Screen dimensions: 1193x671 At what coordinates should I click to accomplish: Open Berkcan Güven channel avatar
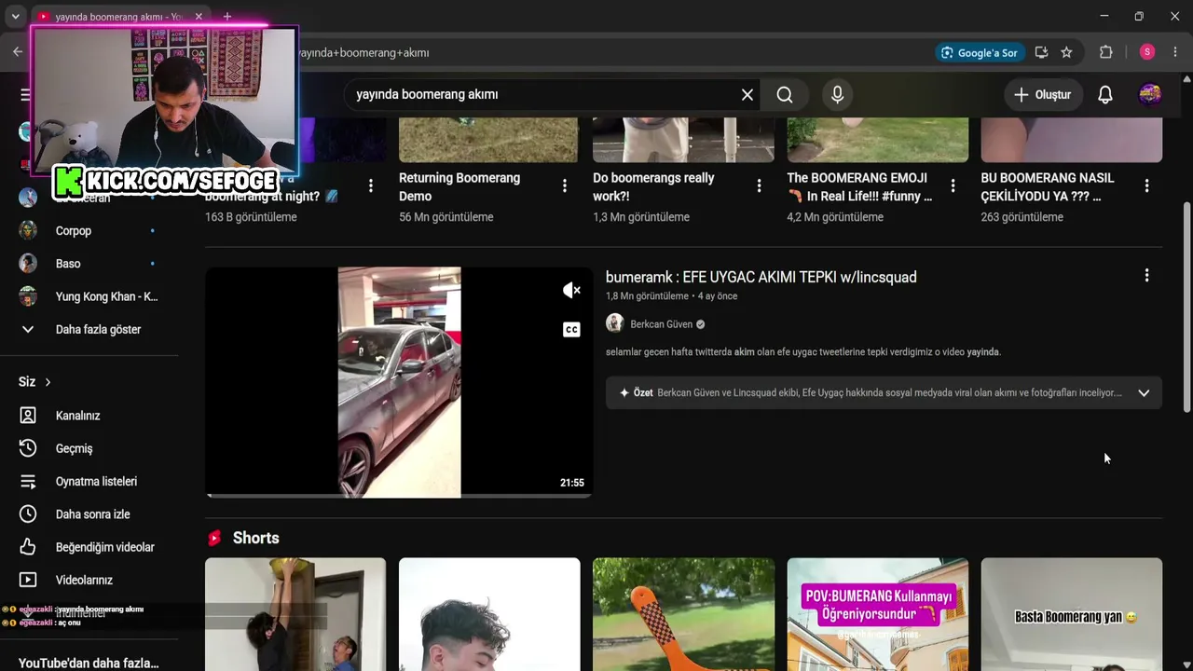614,323
